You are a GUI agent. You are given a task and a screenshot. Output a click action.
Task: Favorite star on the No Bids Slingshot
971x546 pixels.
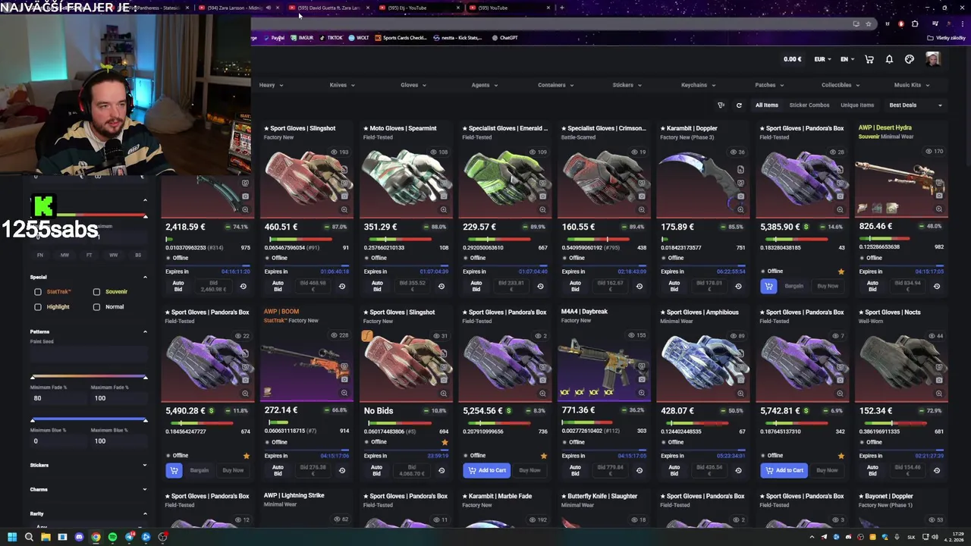[x=445, y=442]
